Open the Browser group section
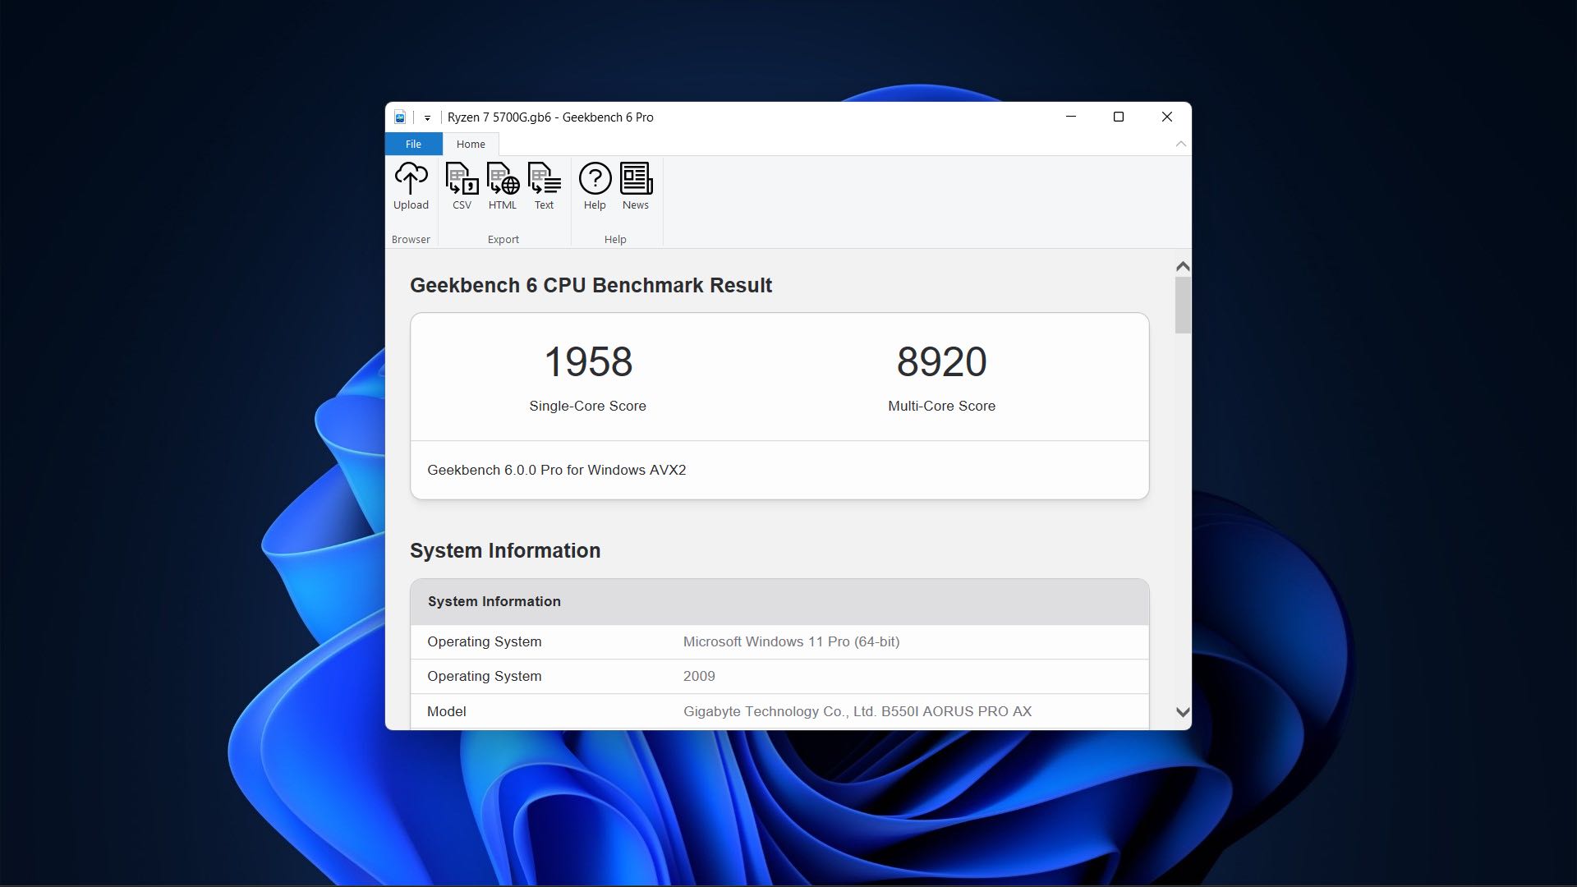1577x887 pixels. point(411,238)
